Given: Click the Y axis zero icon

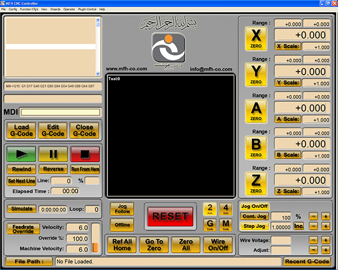Looking at the screenshot, I should (x=256, y=75).
